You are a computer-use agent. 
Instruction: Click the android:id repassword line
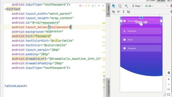(x=36, y=23)
